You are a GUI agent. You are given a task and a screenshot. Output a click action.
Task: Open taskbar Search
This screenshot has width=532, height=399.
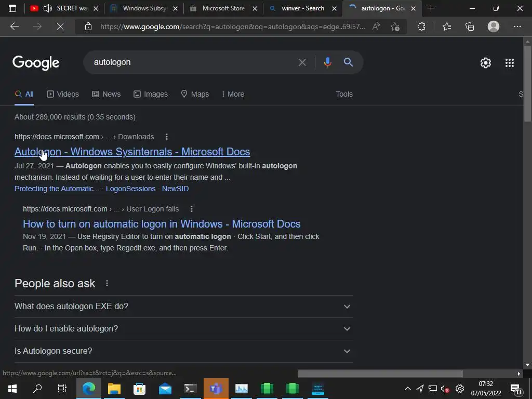click(x=37, y=389)
